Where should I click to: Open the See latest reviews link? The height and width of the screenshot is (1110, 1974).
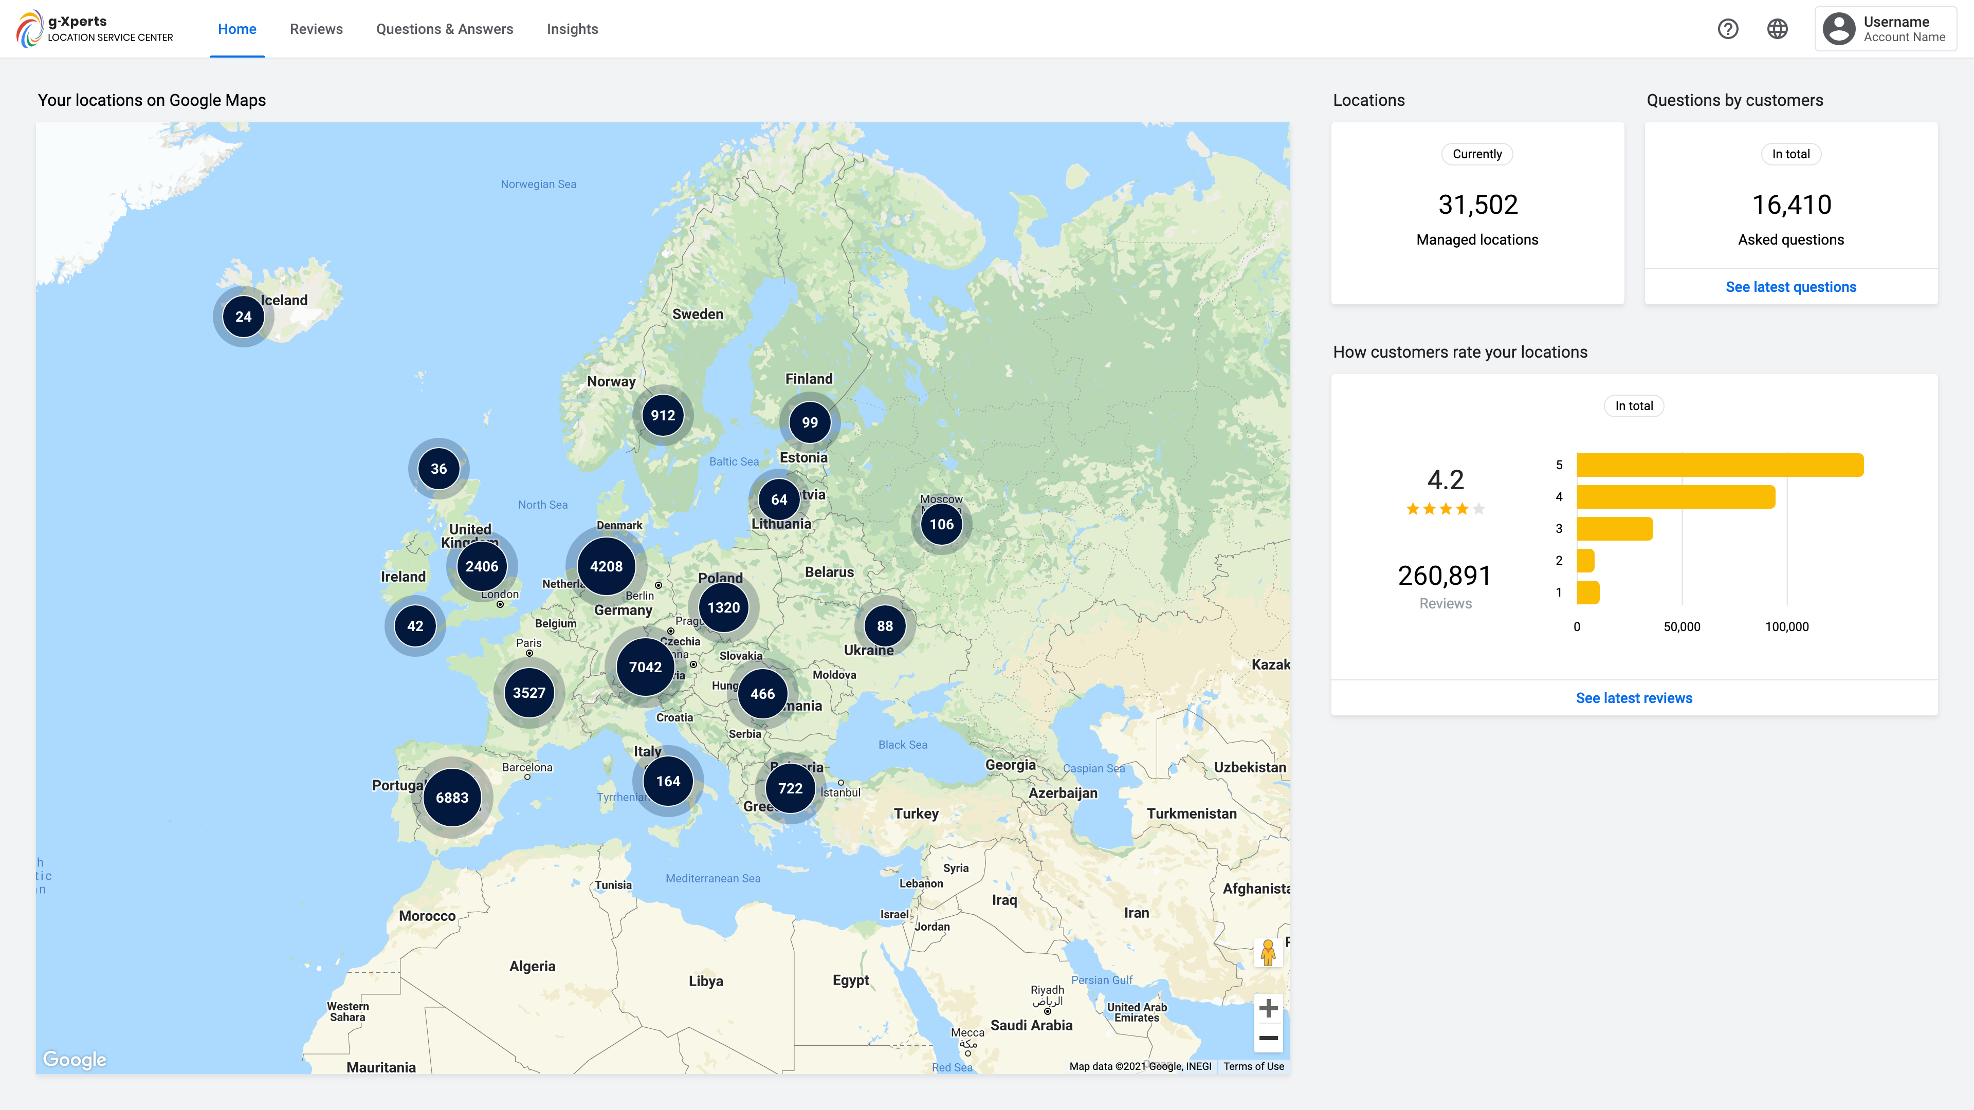(x=1634, y=698)
